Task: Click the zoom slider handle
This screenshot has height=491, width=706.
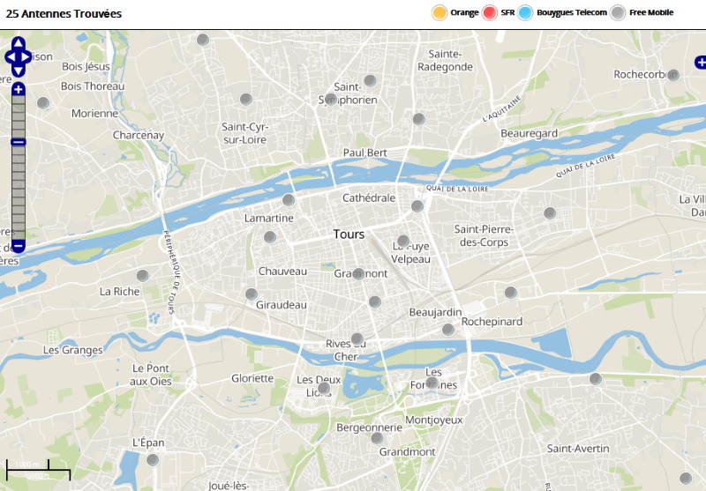Action: click(18, 142)
